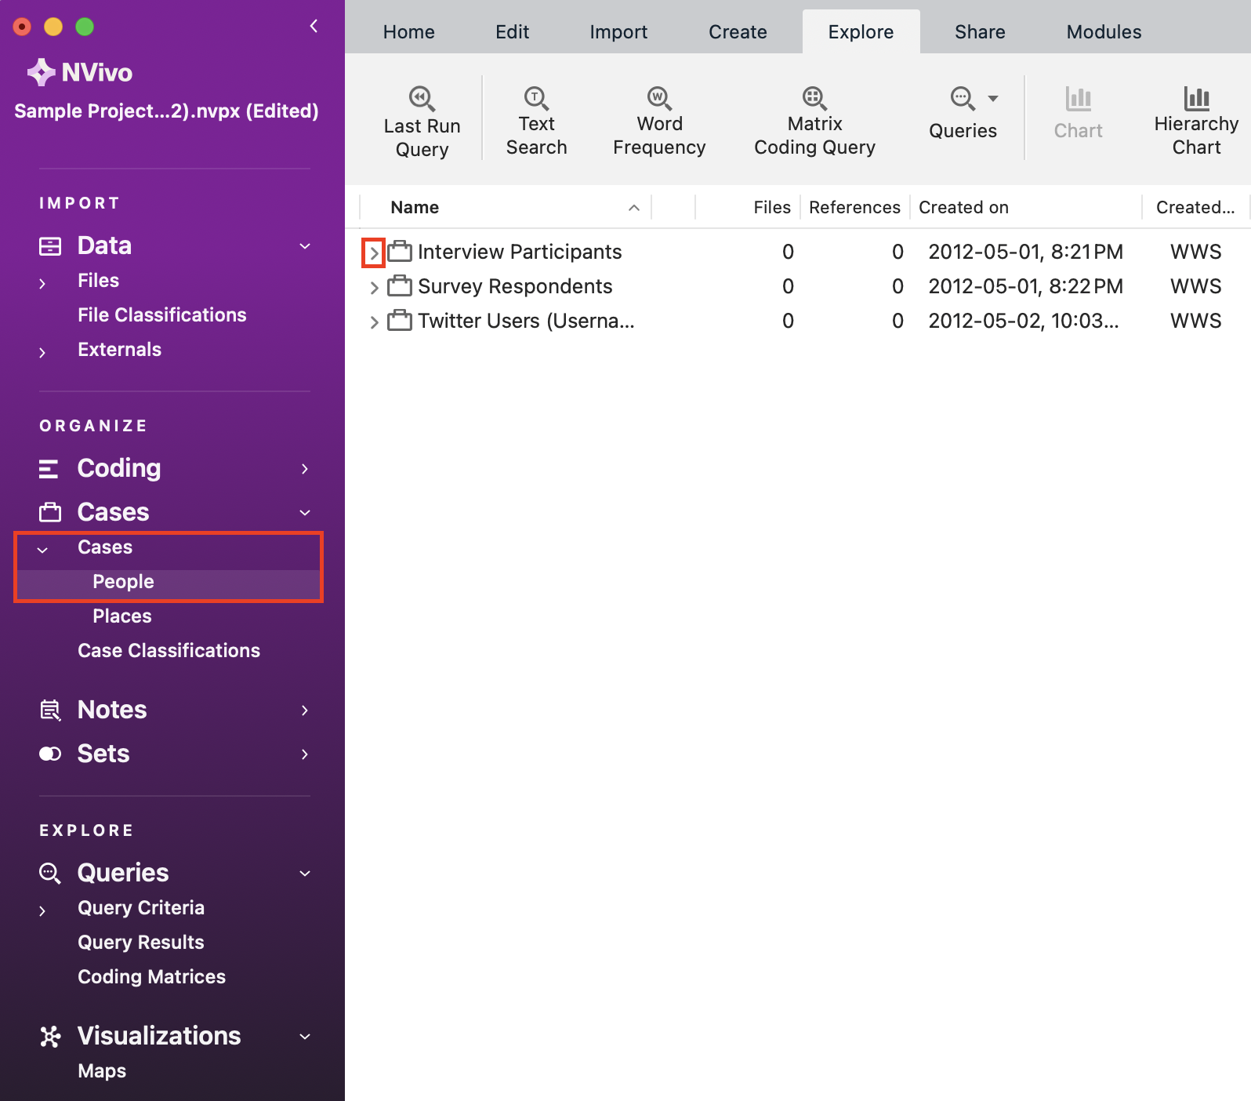
Task: Select the Interview Participants row name
Action: [520, 251]
